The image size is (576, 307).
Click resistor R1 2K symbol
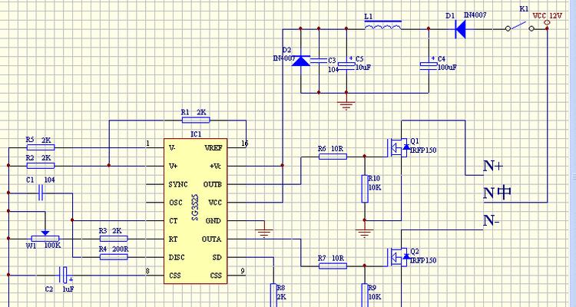[196, 120]
